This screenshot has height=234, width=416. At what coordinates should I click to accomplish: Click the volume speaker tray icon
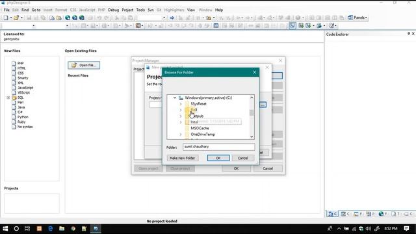[369, 228]
